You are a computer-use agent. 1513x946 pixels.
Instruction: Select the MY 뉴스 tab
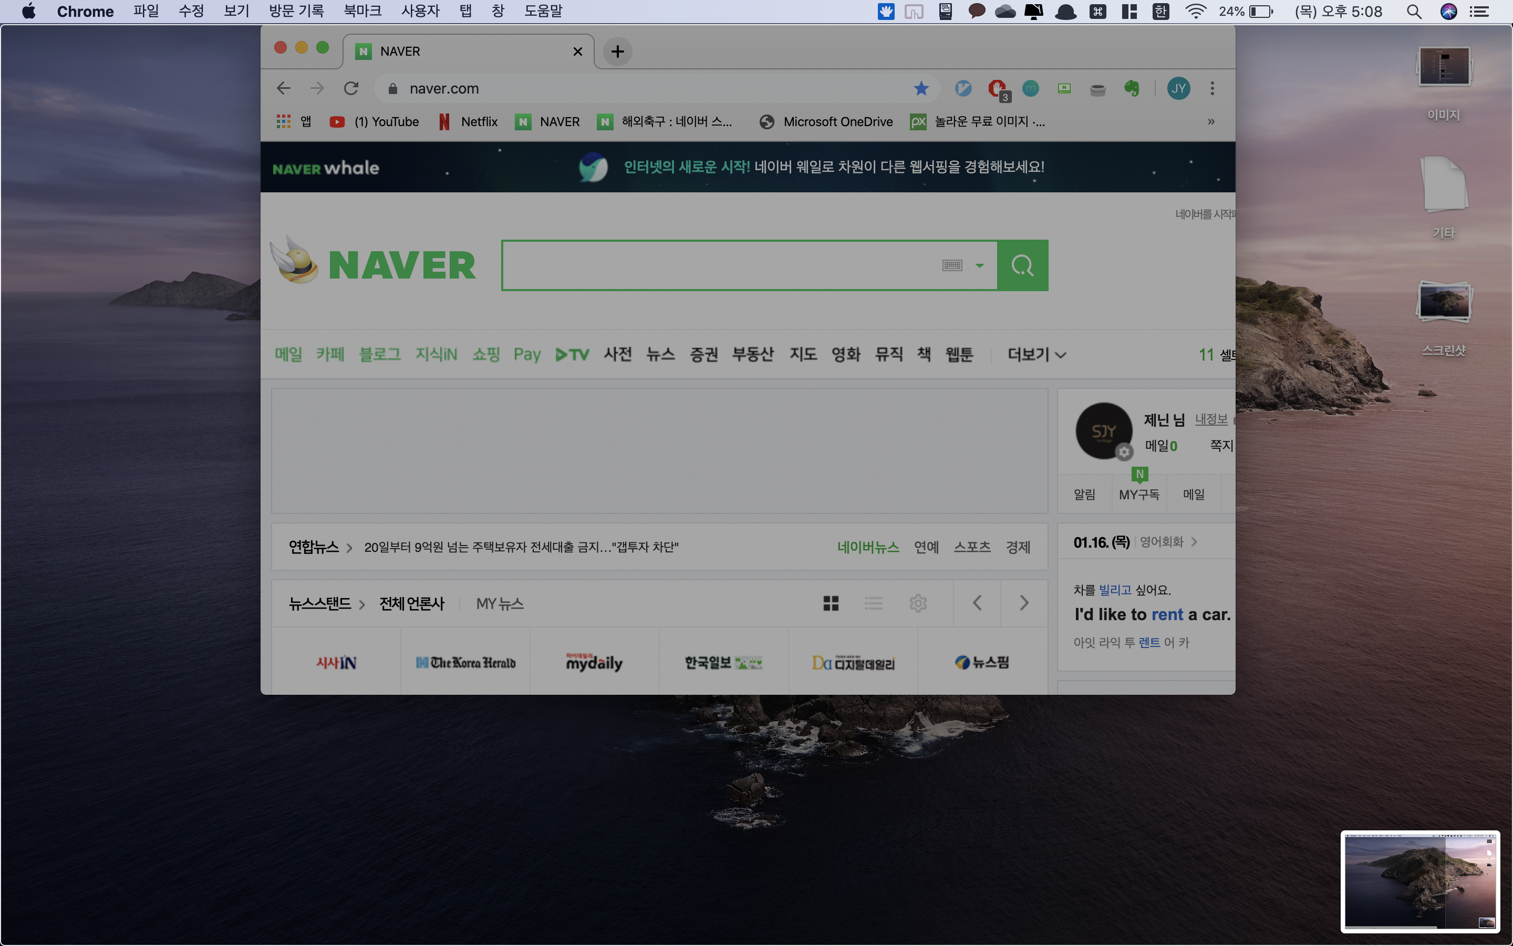(500, 604)
